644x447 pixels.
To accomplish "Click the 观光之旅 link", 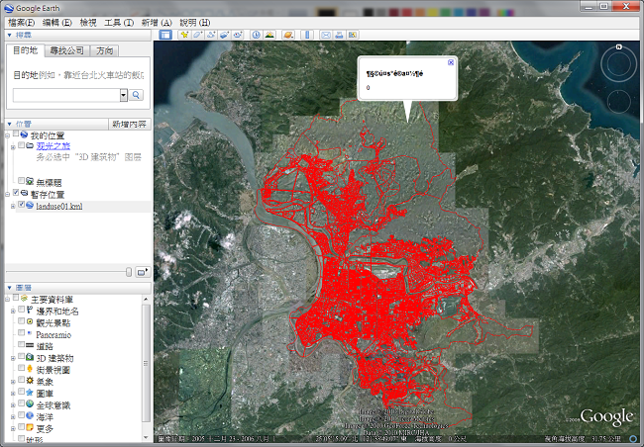I will pos(54,145).
